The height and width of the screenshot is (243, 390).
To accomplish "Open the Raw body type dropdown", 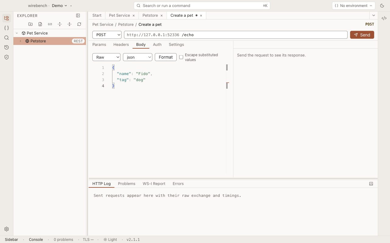I will coord(106,57).
